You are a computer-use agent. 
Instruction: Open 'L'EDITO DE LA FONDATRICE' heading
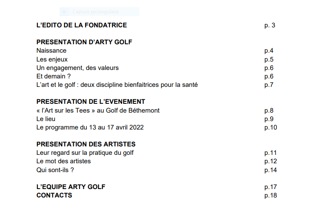click(81, 25)
